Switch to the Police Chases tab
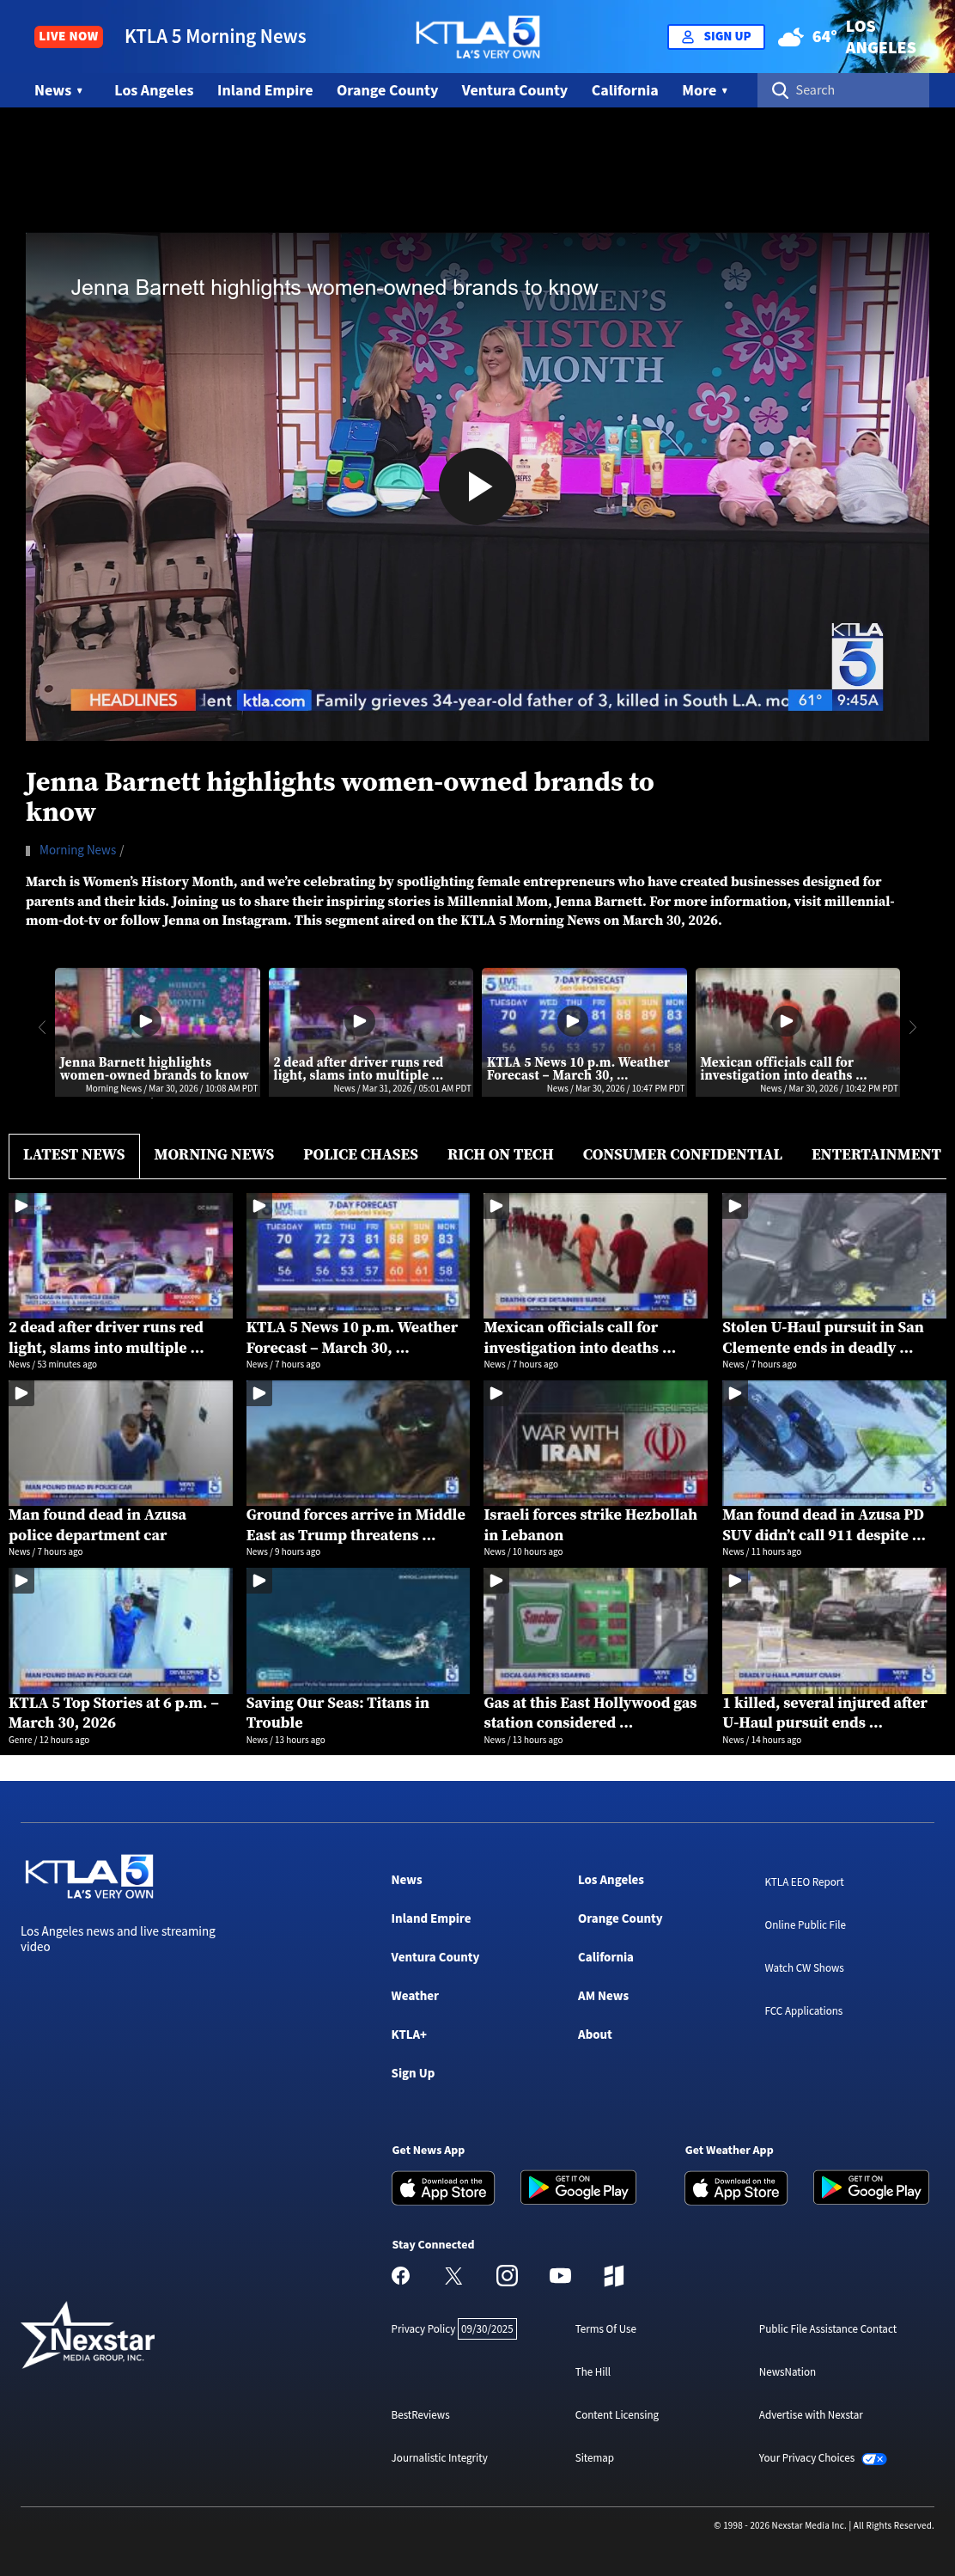 click(361, 1155)
